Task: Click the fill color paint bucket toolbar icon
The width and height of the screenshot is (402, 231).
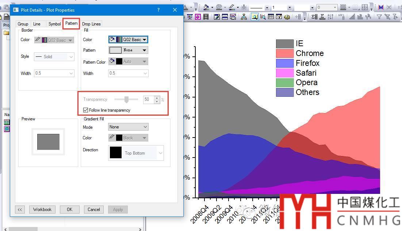Action: click(206, 7)
